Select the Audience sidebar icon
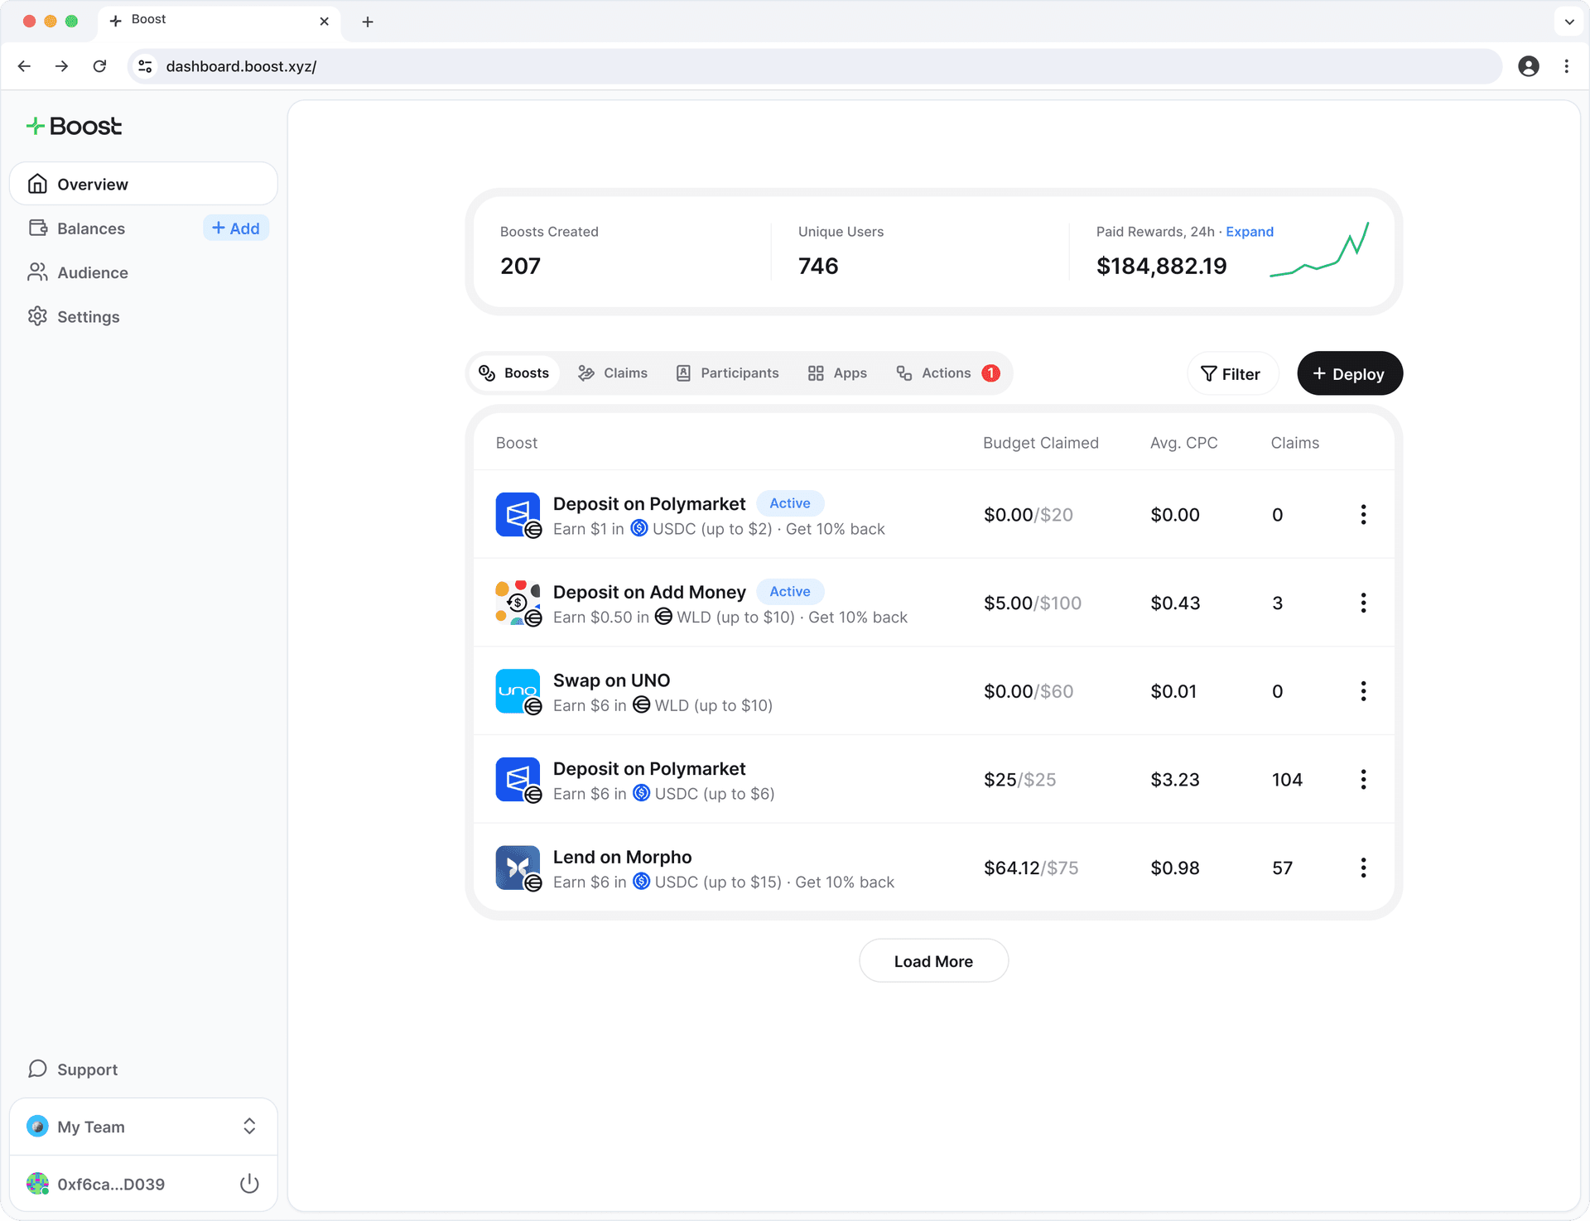 tap(38, 272)
